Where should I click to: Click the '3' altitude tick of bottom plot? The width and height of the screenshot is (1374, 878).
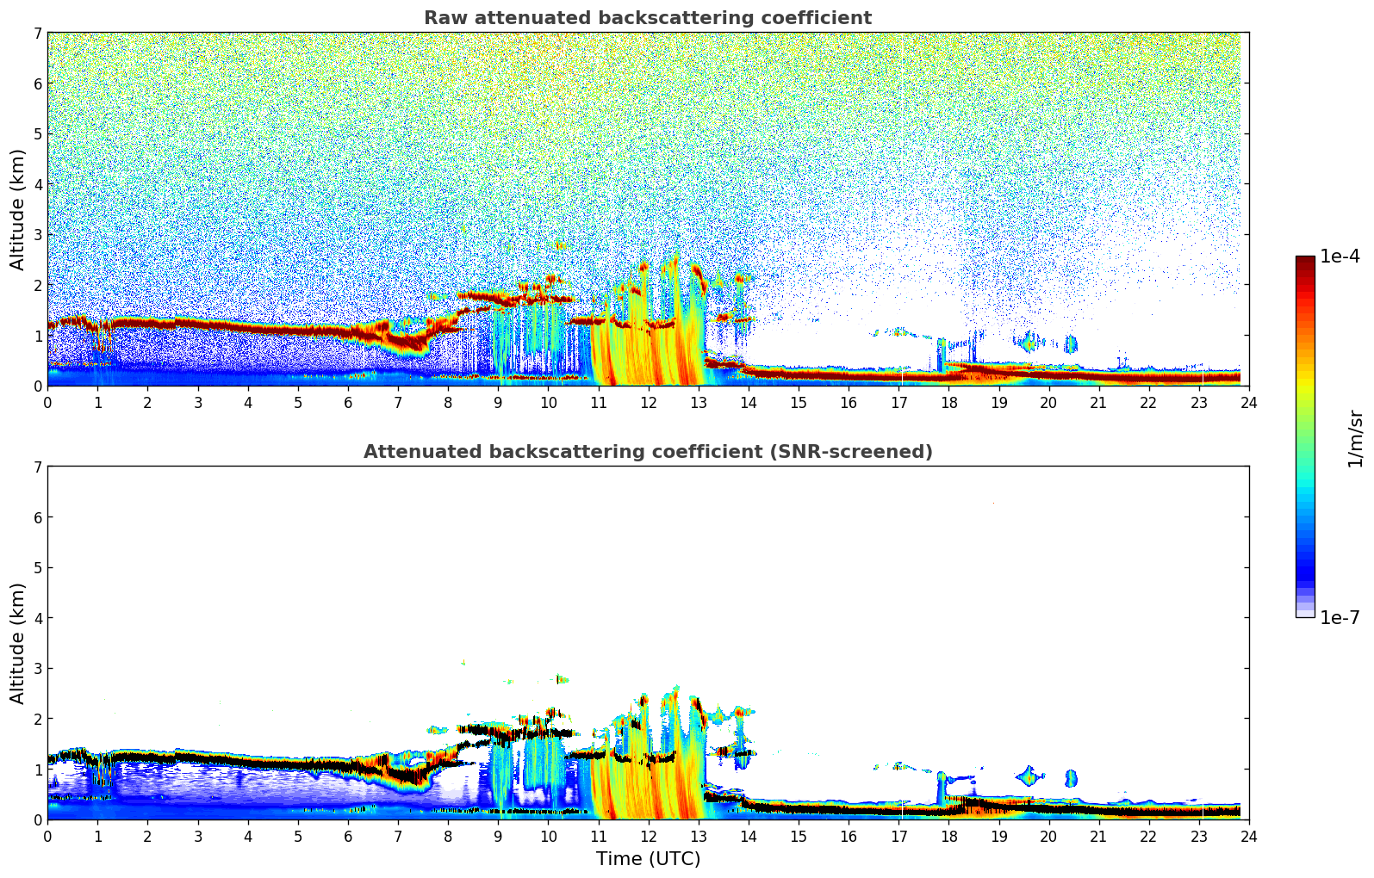click(38, 669)
